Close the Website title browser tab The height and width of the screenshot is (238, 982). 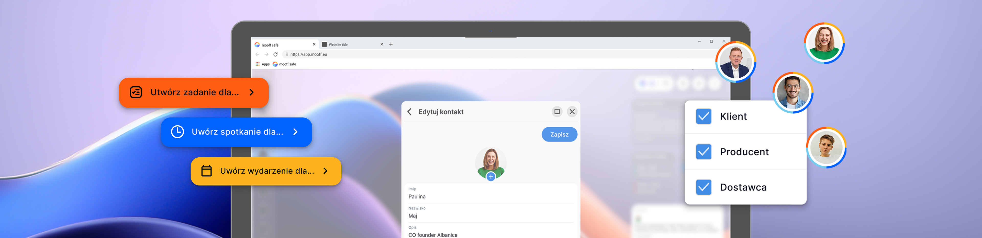pyautogui.click(x=382, y=44)
